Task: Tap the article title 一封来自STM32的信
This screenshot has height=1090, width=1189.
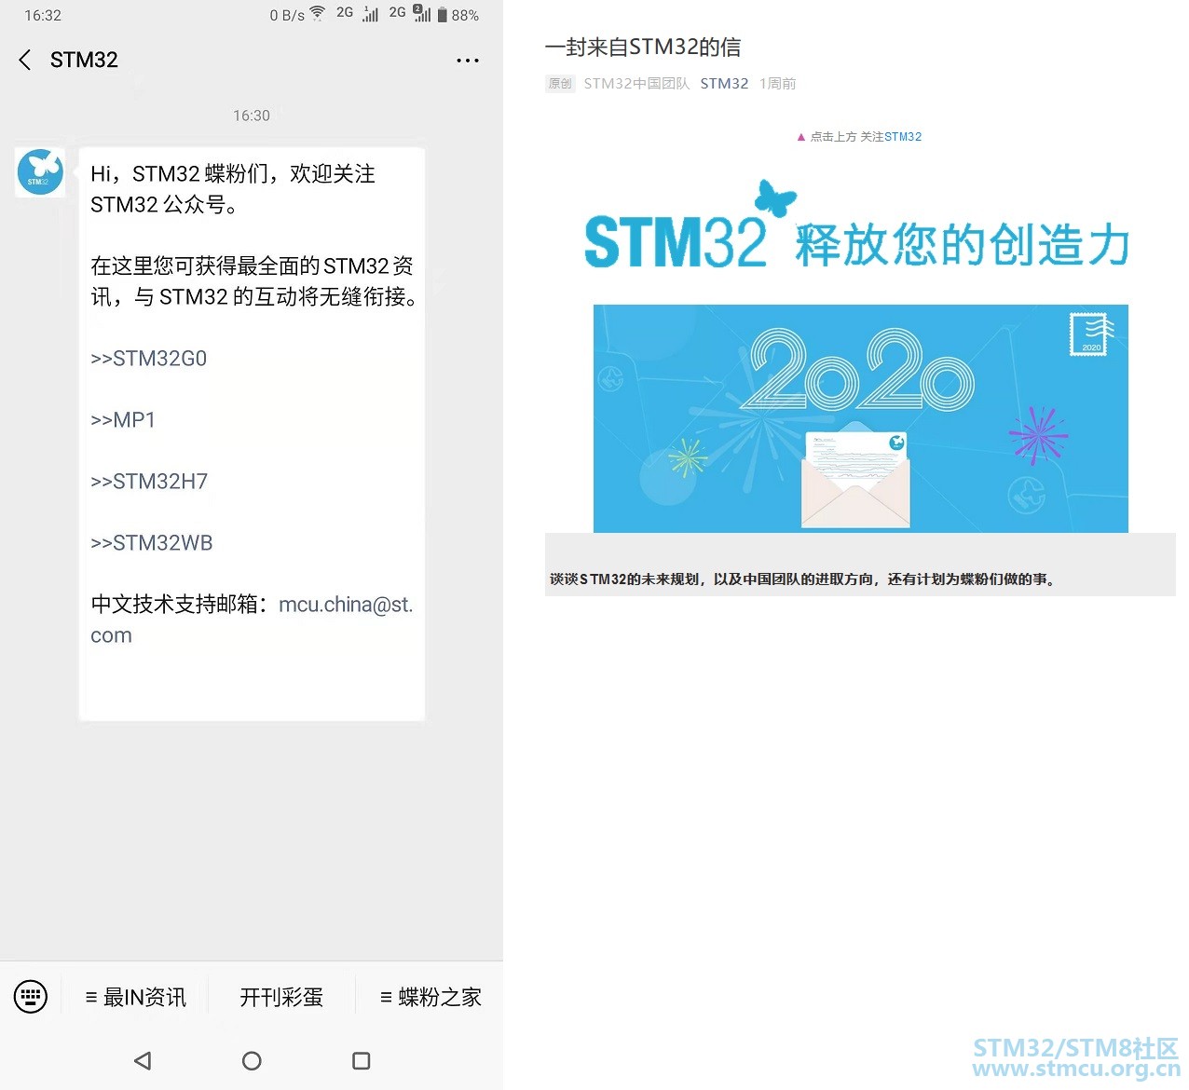Action: (643, 48)
